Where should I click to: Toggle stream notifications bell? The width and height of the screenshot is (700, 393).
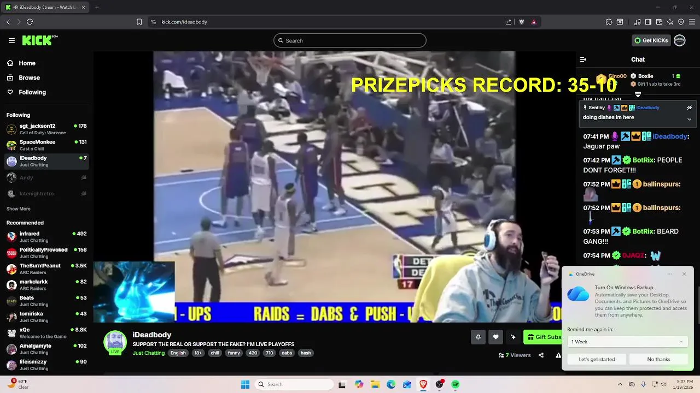tap(478, 337)
